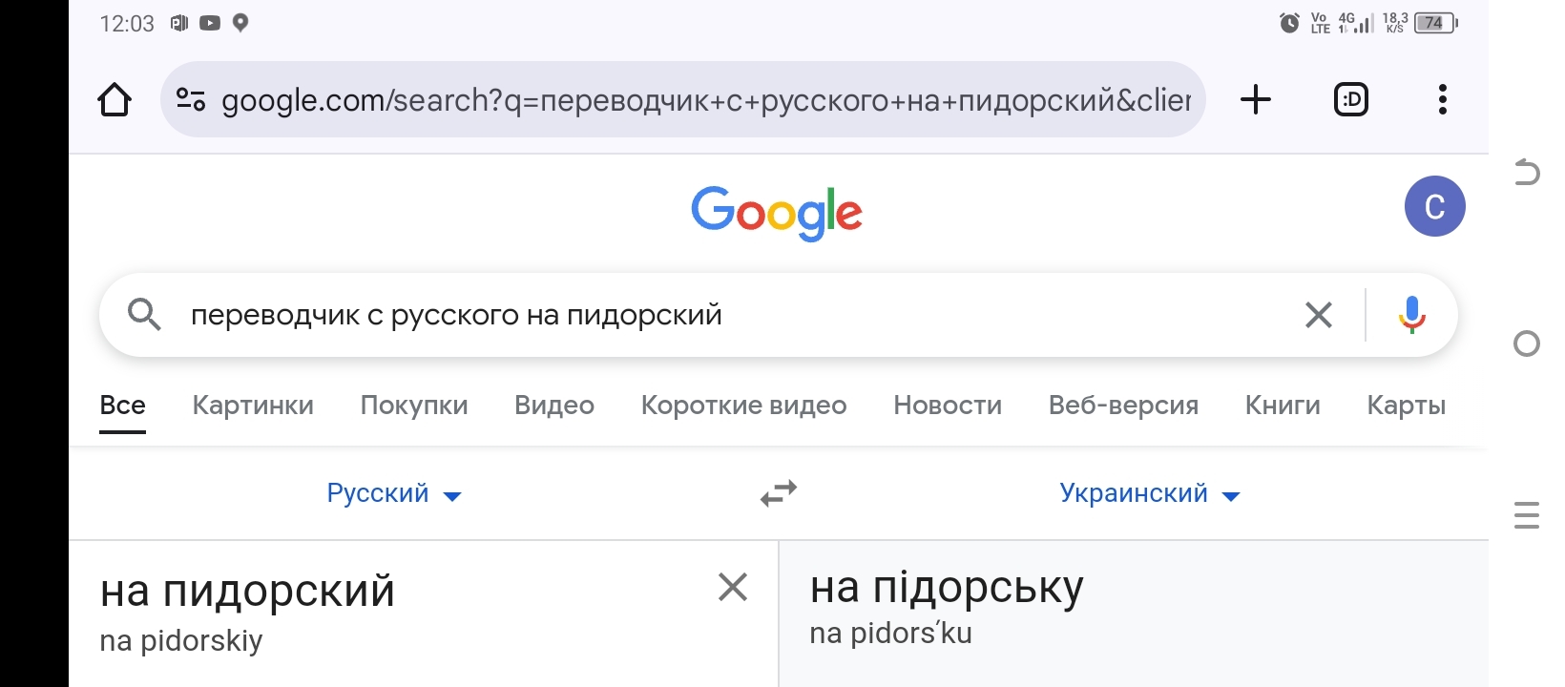Clear the translation source text

[x=732, y=587]
